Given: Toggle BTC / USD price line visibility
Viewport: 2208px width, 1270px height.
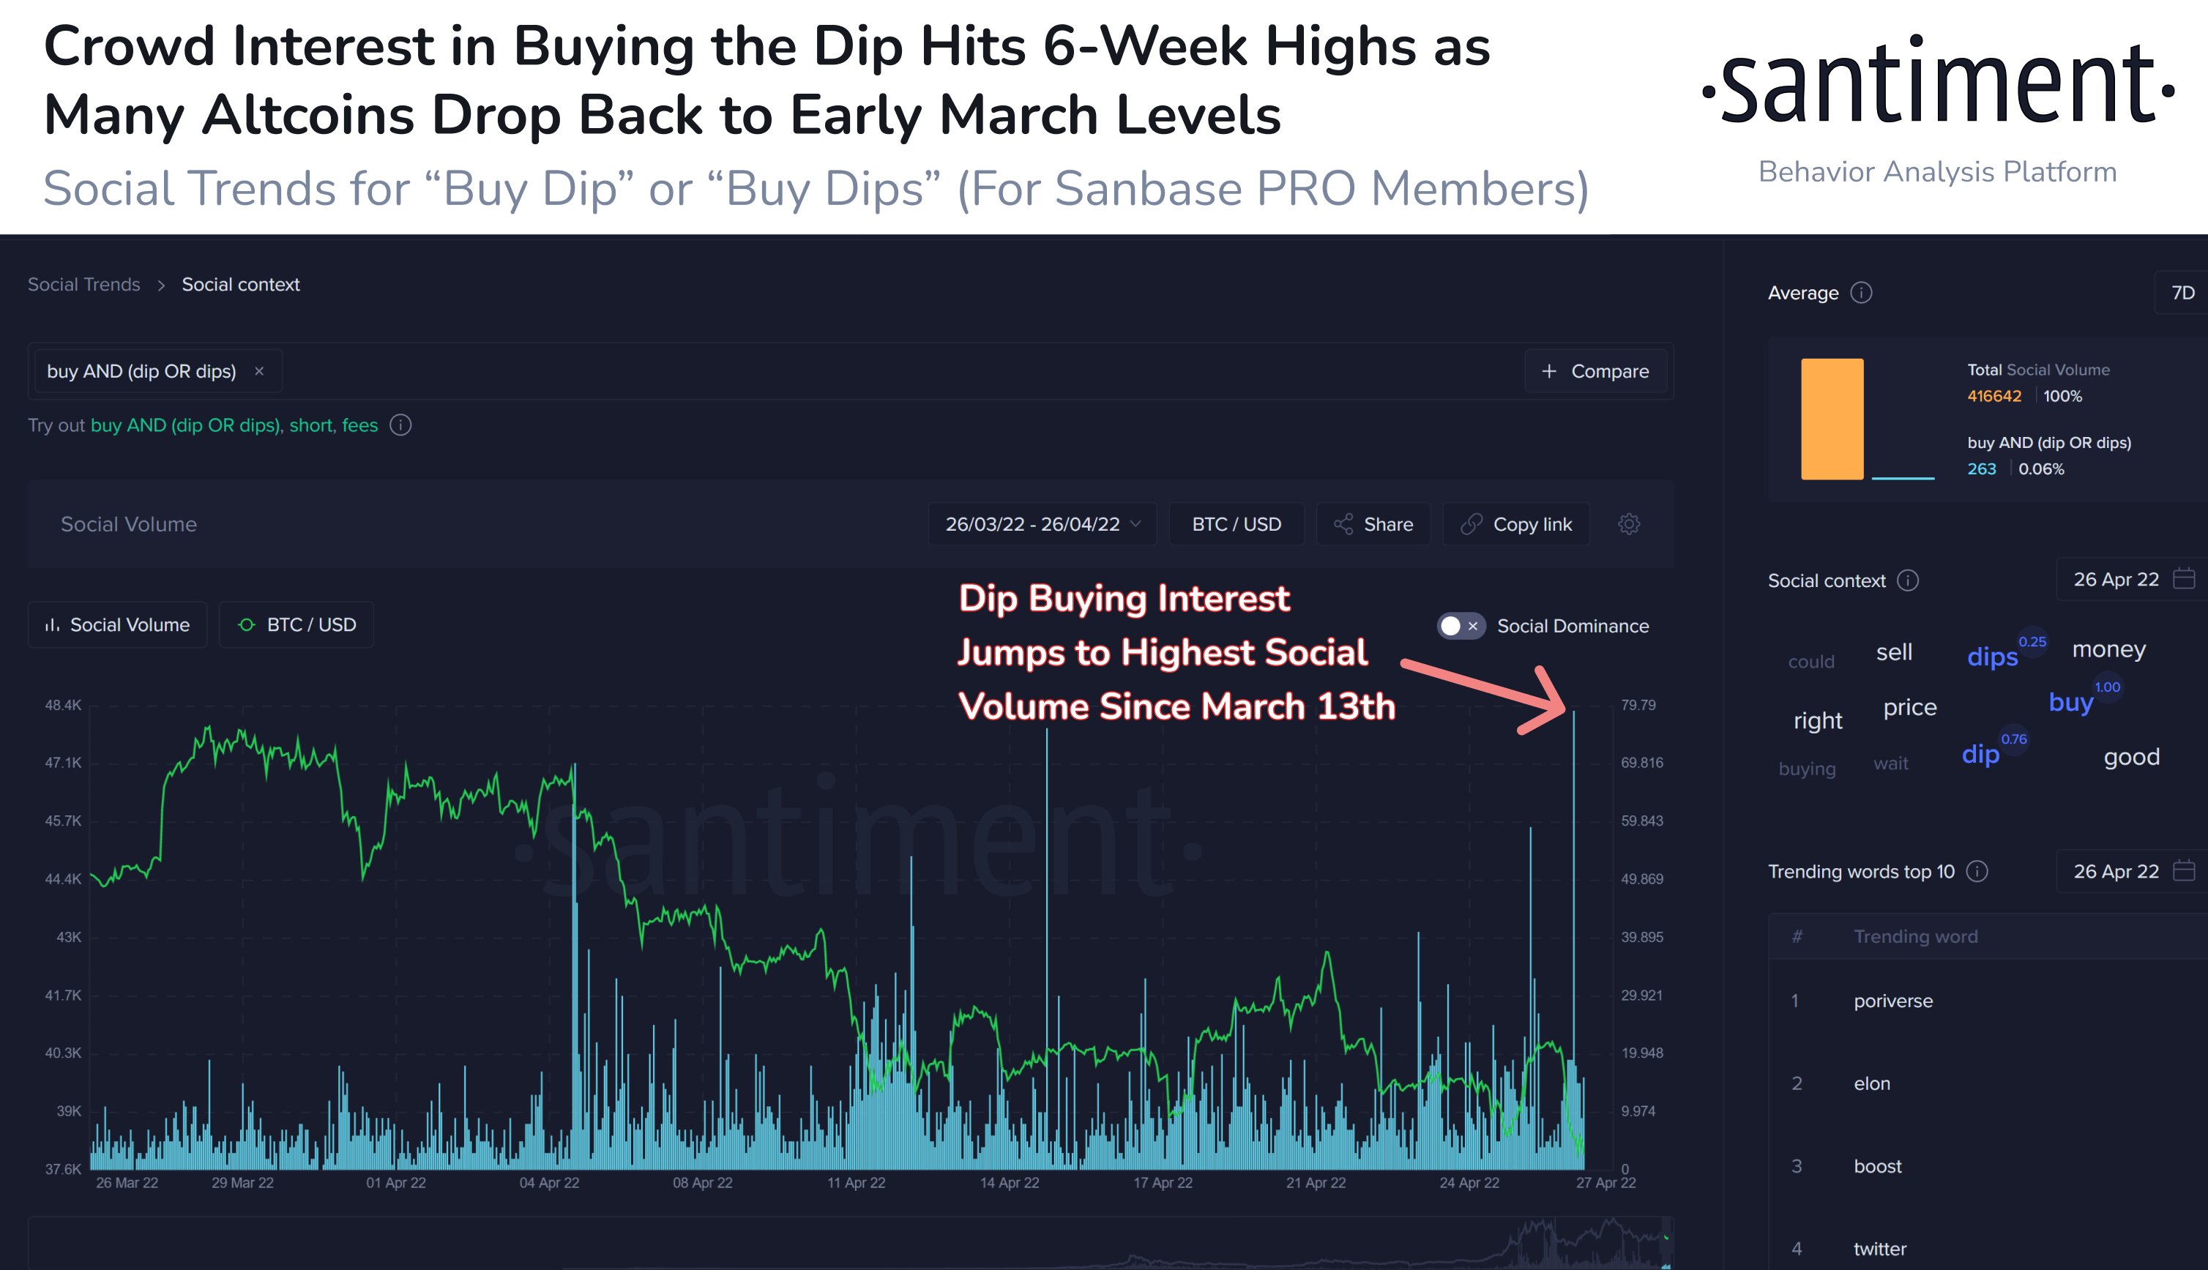Looking at the screenshot, I should (x=296, y=624).
